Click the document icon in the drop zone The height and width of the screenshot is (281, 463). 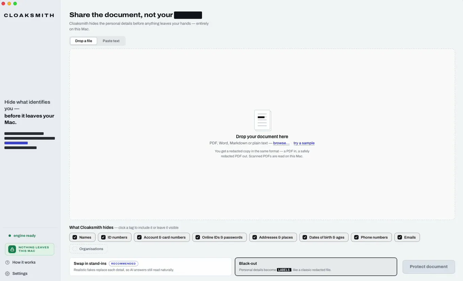262,120
